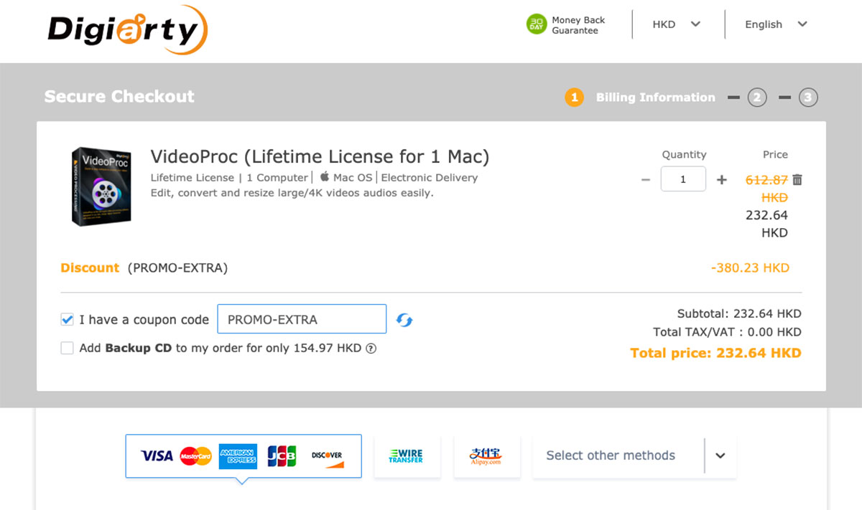862x510 pixels.
Task: Choose the Alipay payment method
Action: tap(487, 456)
